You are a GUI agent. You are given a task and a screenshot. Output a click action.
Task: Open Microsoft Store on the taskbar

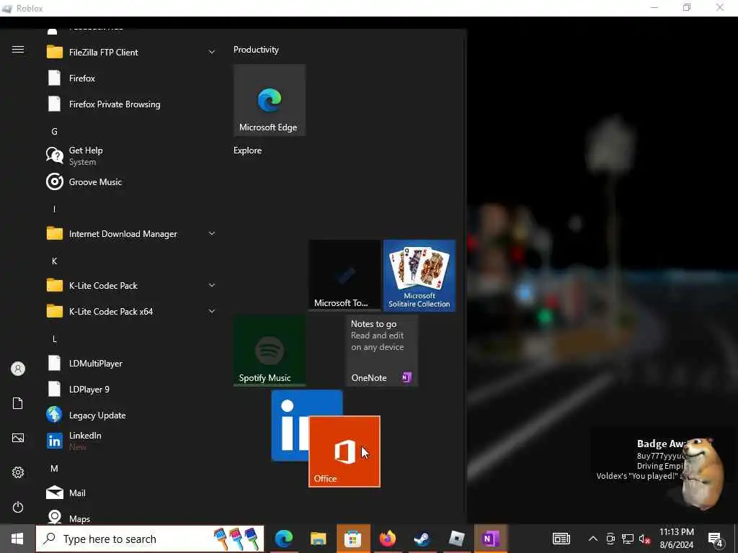353,539
